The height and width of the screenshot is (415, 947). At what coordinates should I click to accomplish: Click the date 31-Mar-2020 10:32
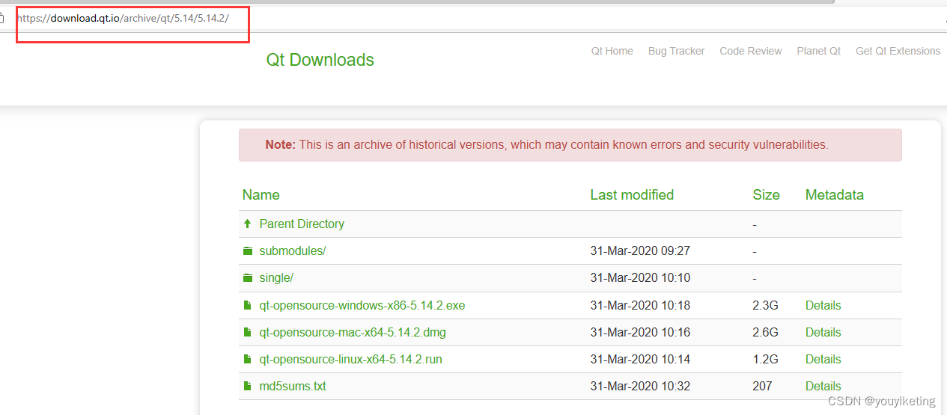click(640, 386)
